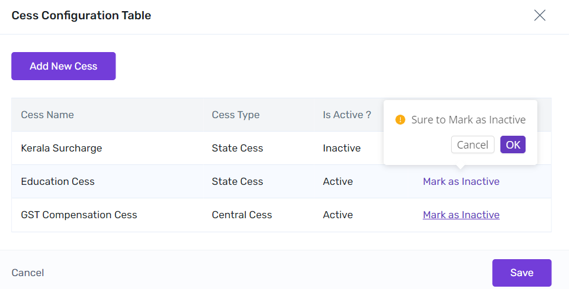Select the Education Cess name cell

click(57, 181)
